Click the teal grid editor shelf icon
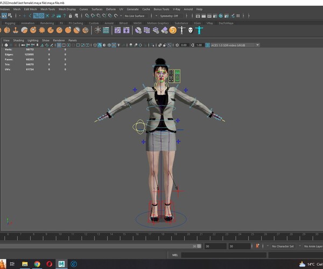This screenshot has height=269, width=323. pyautogui.click(x=106, y=30)
